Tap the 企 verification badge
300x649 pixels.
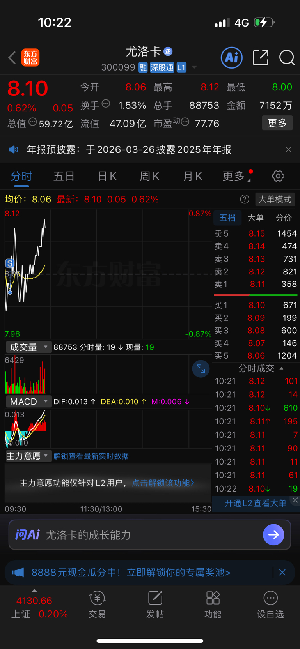coord(168,51)
